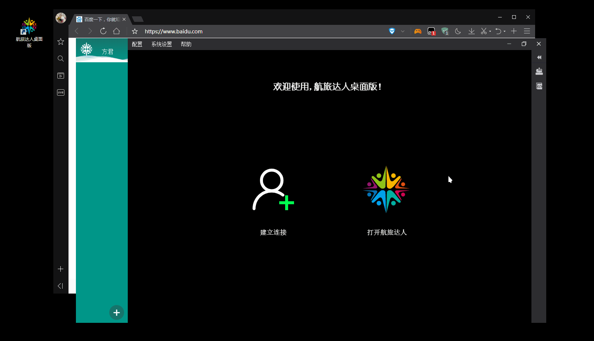Image resolution: width=594 pixels, height=341 pixels.
Task: Collapse right panel with double-arrow icon
Action: click(x=539, y=57)
